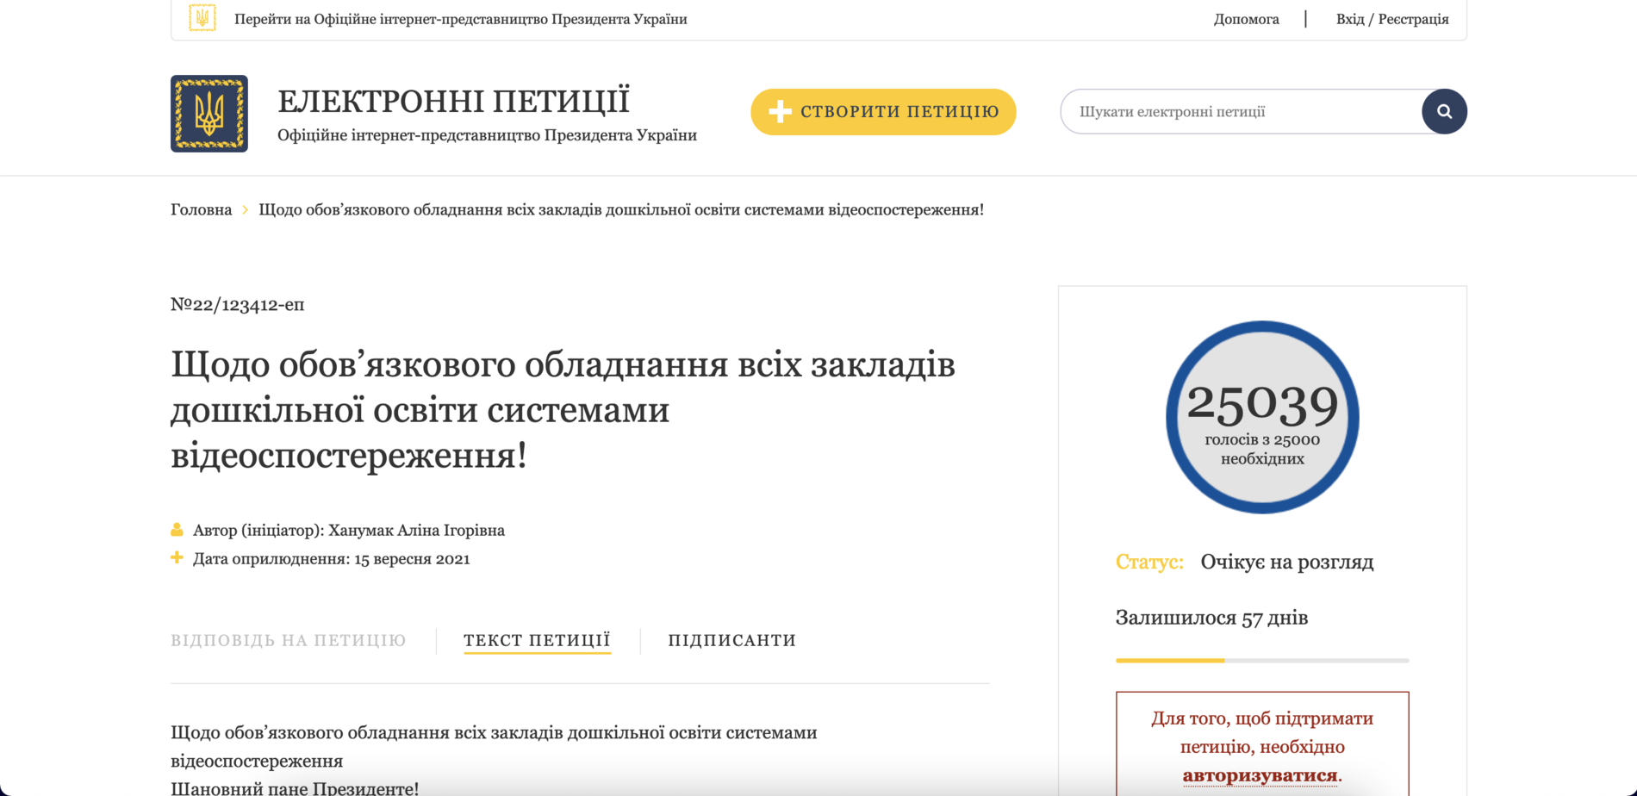Image resolution: width=1637 pixels, height=796 pixels.
Task: Click the site subtitle under Електронні петиції
Action: [487, 135]
